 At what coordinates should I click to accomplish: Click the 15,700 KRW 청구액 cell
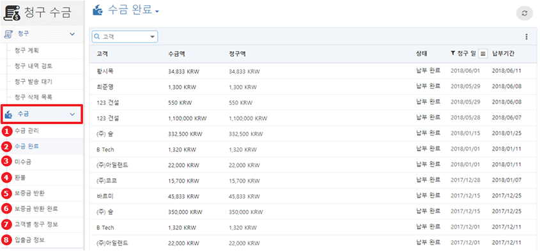[245, 180]
